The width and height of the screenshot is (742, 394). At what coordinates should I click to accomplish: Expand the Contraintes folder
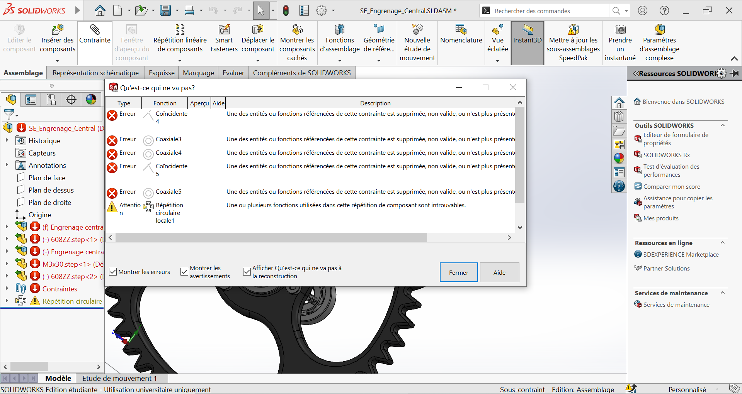click(7, 289)
